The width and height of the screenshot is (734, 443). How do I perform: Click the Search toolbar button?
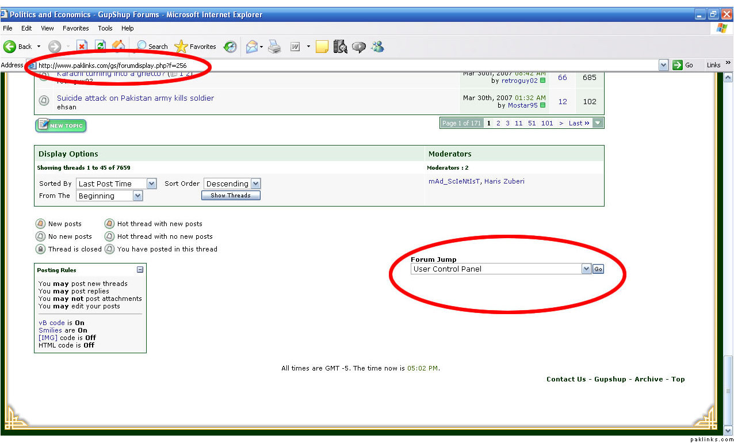(152, 47)
